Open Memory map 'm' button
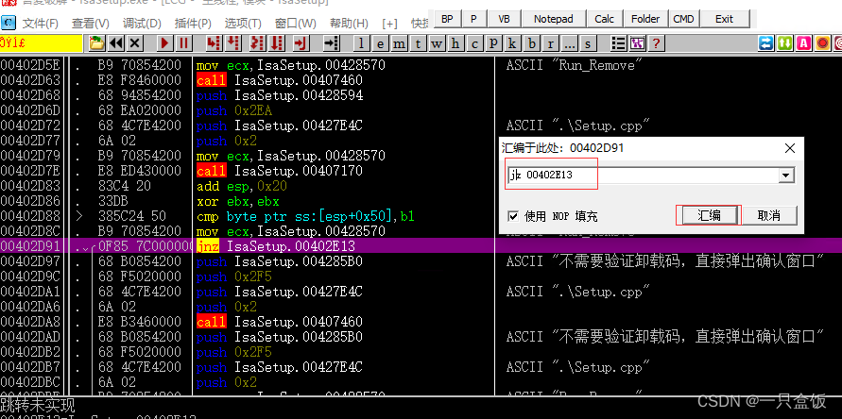This screenshot has width=842, height=419. tap(400, 43)
